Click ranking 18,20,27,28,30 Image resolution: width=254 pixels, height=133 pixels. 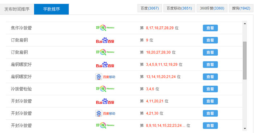[158, 52]
